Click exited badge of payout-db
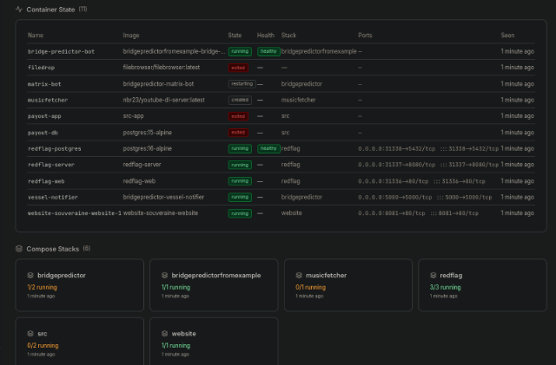 [x=238, y=133]
